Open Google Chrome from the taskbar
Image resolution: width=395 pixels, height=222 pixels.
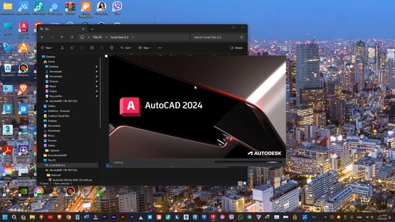(x=69, y=217)
